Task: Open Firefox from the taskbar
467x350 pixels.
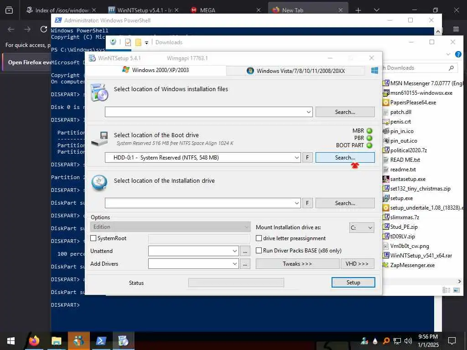Action: (34, 340)
